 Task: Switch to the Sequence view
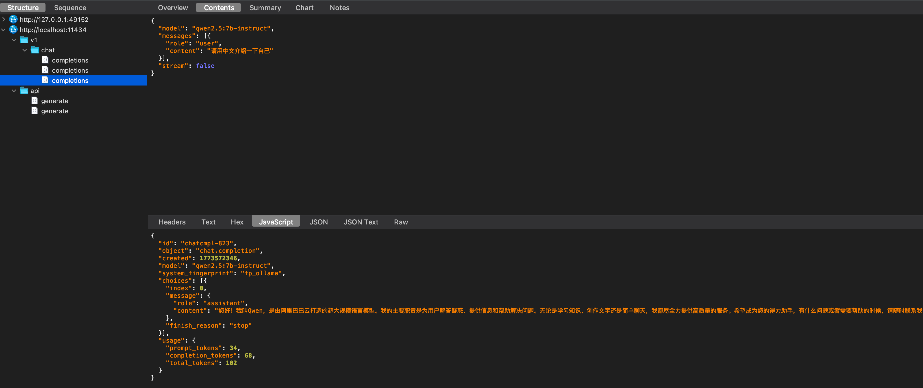point(70,7)
